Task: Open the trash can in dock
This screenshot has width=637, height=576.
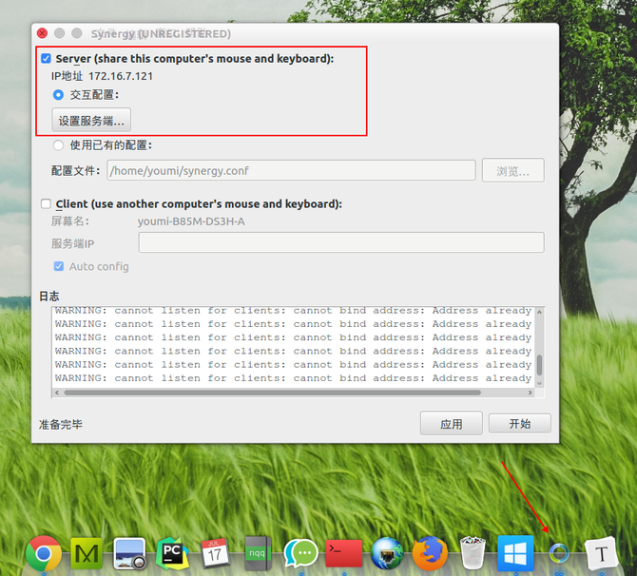Action: [x=473, y=553]
